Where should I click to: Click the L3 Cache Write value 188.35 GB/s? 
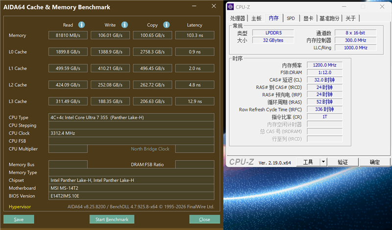(x=110, y=101)
